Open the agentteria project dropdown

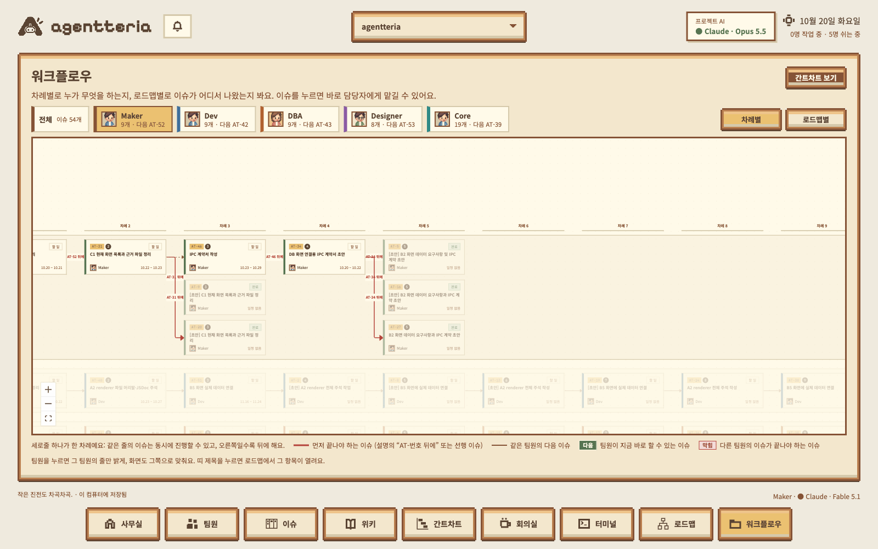pos(438,27)
